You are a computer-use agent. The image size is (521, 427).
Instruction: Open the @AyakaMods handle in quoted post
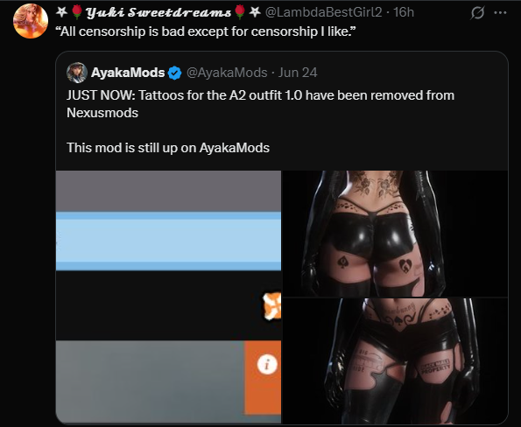(x=227, y=73)
